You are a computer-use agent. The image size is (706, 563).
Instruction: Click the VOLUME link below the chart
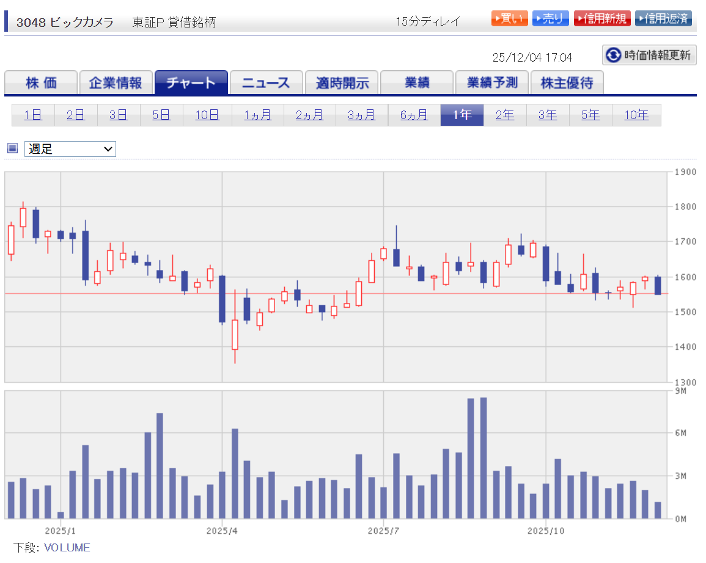coord(67,548)
